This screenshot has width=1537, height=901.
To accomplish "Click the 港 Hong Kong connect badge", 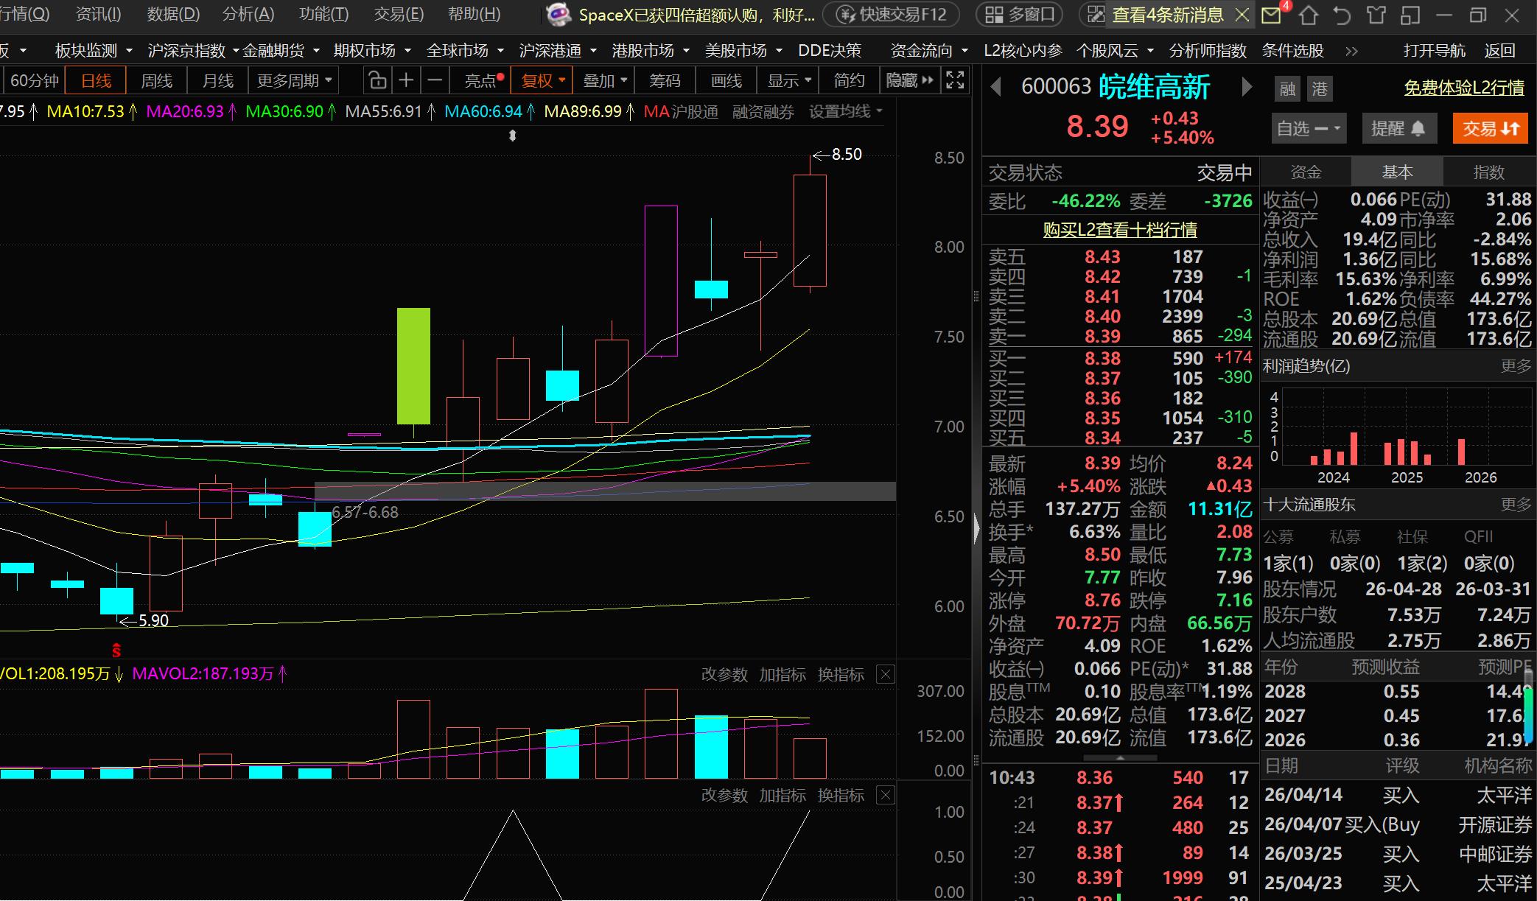I will click(1320, 89).
